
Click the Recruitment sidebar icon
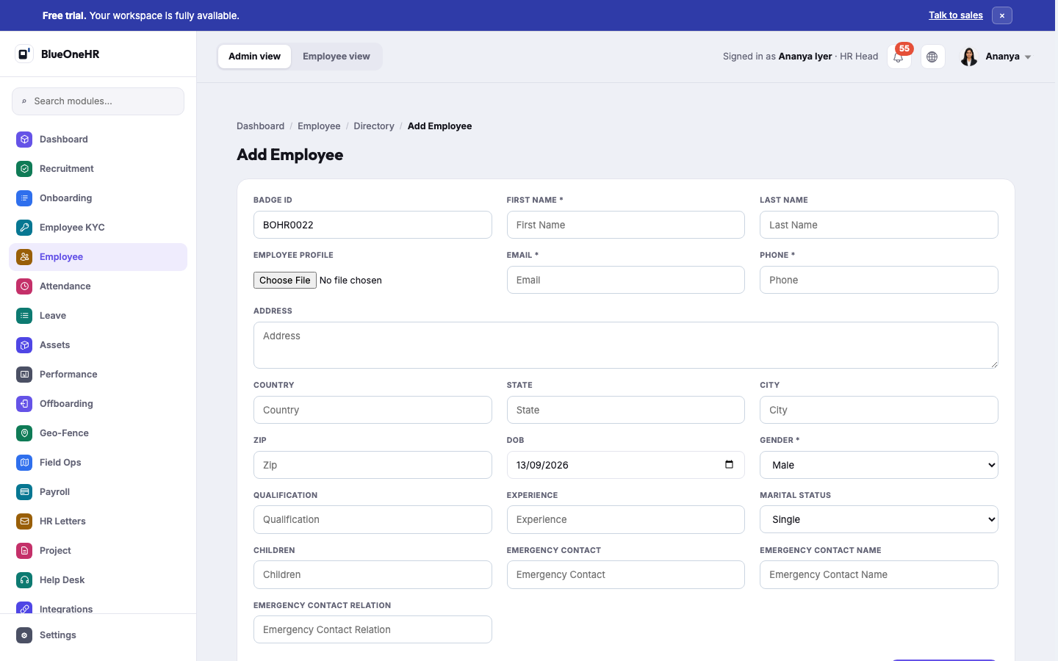click(x=24, y=169)
